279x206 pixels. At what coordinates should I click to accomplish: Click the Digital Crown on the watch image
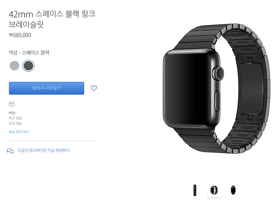pos(218,73)
